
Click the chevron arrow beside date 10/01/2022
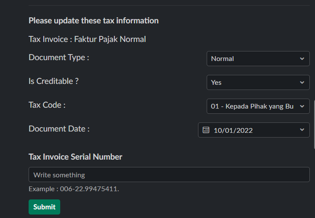[x=302, y=130]
